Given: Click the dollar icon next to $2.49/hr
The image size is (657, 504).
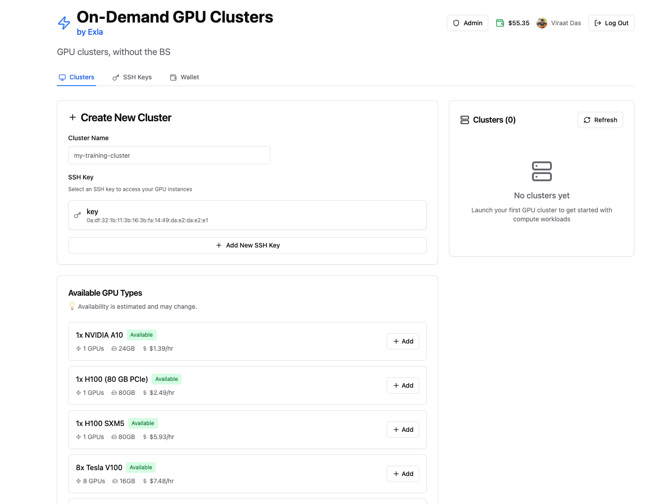Looking at the screenshot, I should coord(145,393).
